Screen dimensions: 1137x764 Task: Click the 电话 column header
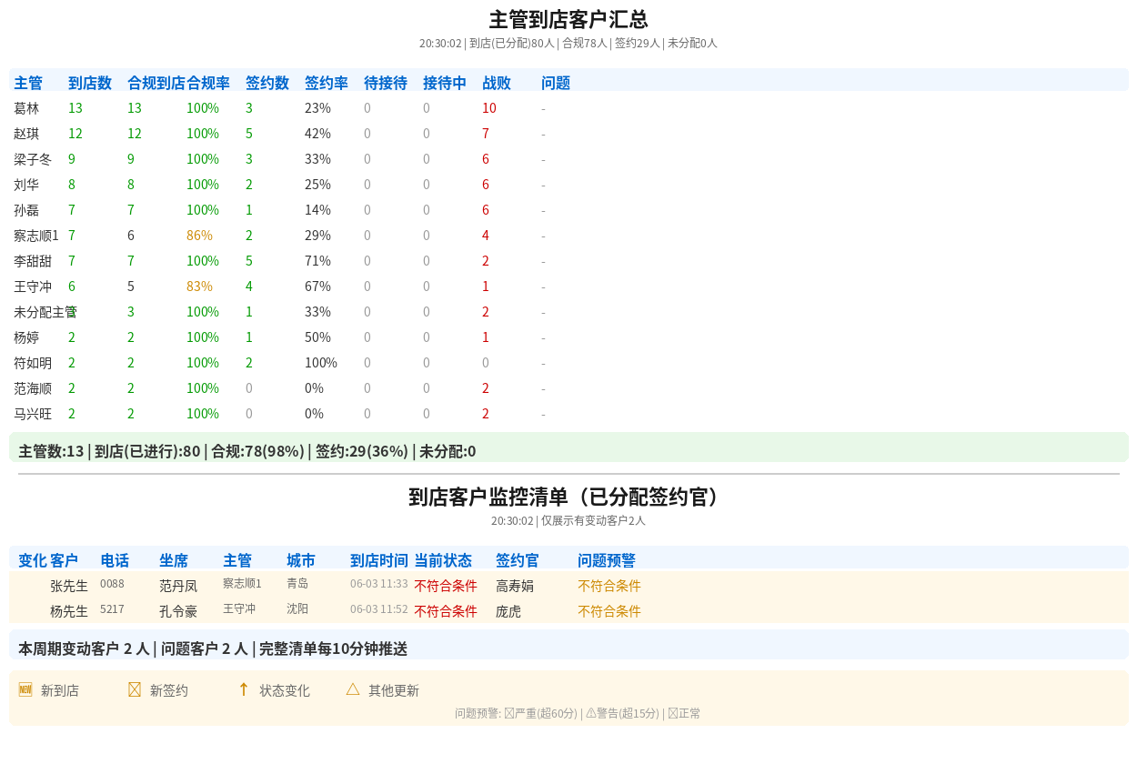click(115, 560)
